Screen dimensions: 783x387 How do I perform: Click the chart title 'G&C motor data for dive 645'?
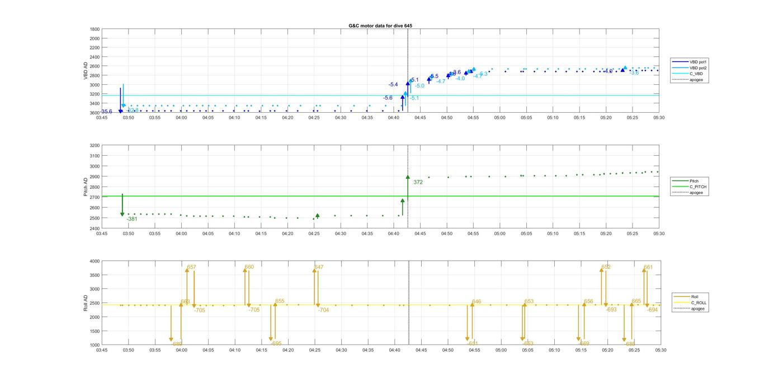click(380, 26)
